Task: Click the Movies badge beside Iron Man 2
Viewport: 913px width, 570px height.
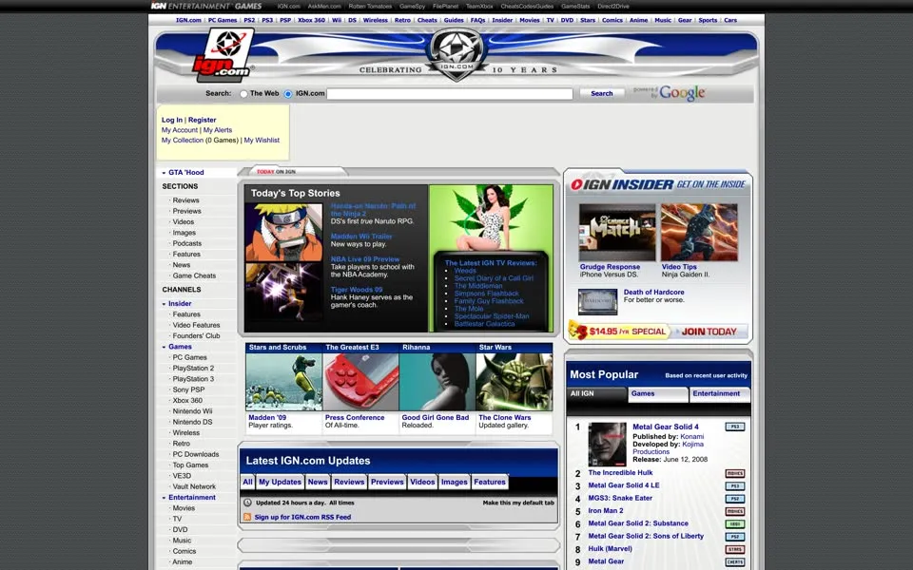Action: point(735,512)
